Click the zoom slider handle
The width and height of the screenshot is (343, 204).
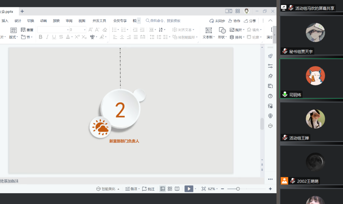point(238,189)
